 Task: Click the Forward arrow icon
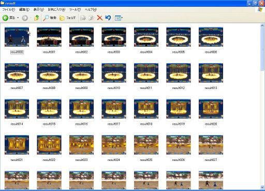pyautogui.click(x=25, y=18)
